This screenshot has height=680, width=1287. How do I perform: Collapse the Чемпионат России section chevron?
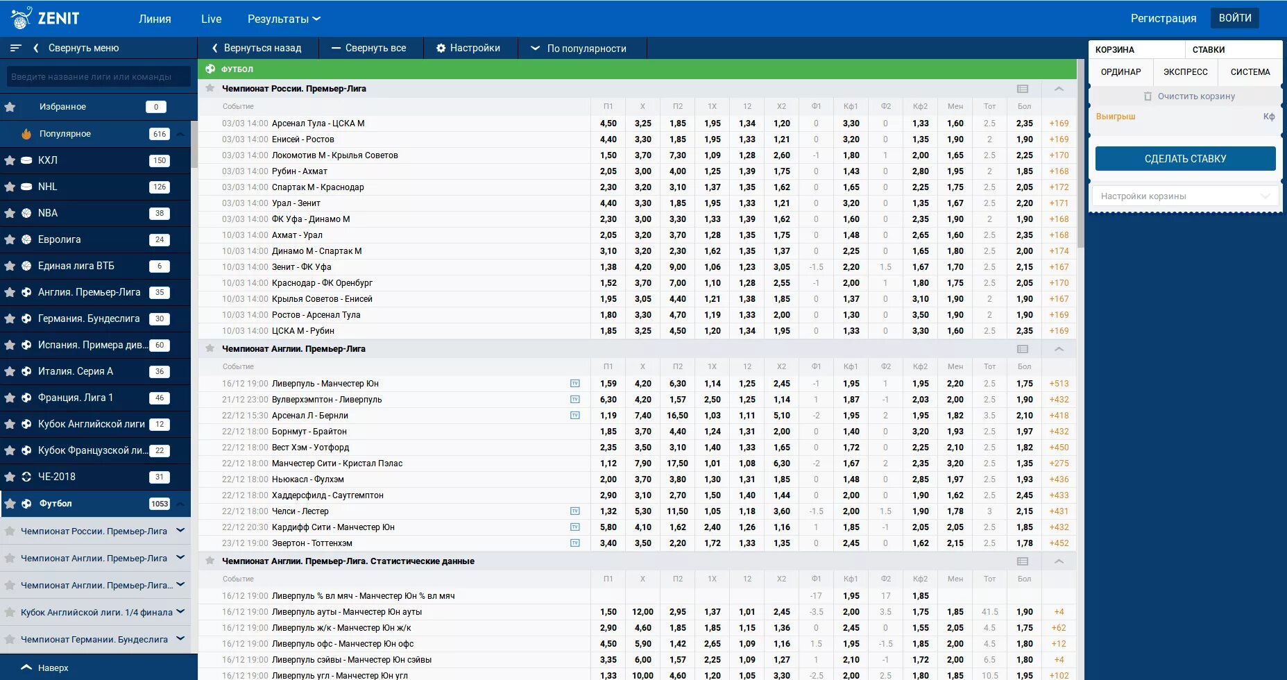click(1059, 89)
